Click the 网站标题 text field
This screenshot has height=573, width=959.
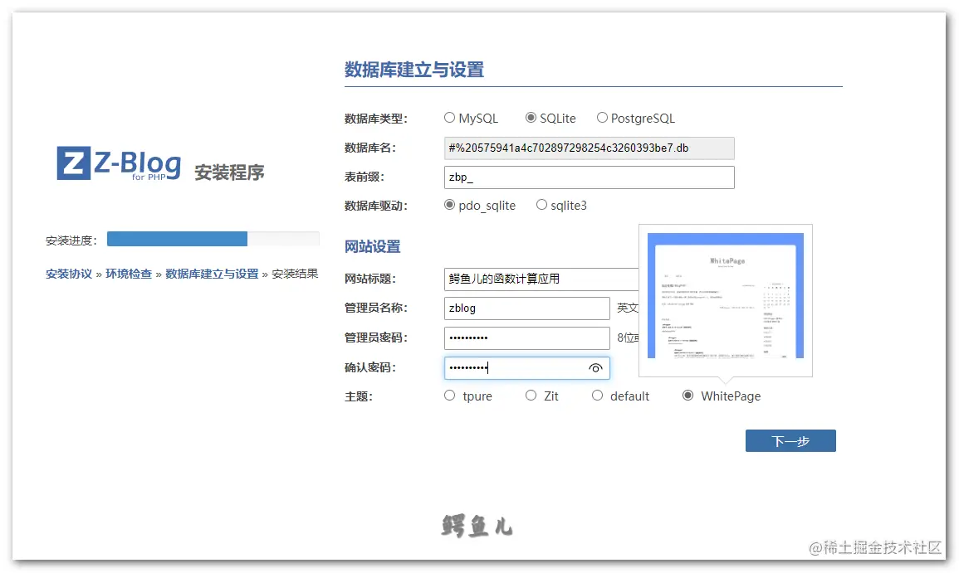(526, 279)
